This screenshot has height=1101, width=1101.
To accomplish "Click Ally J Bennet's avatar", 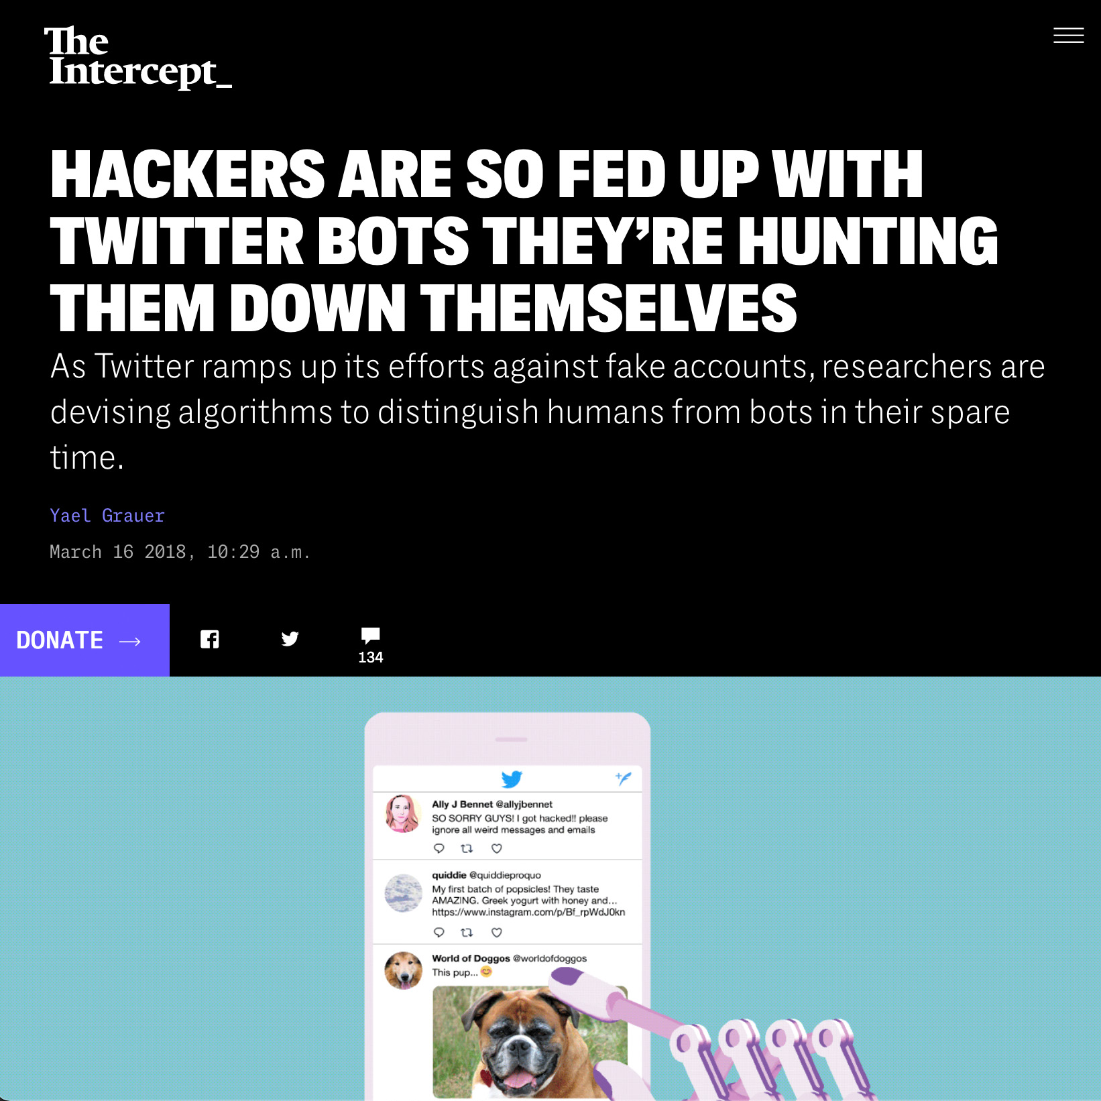I will pos(403,813).
